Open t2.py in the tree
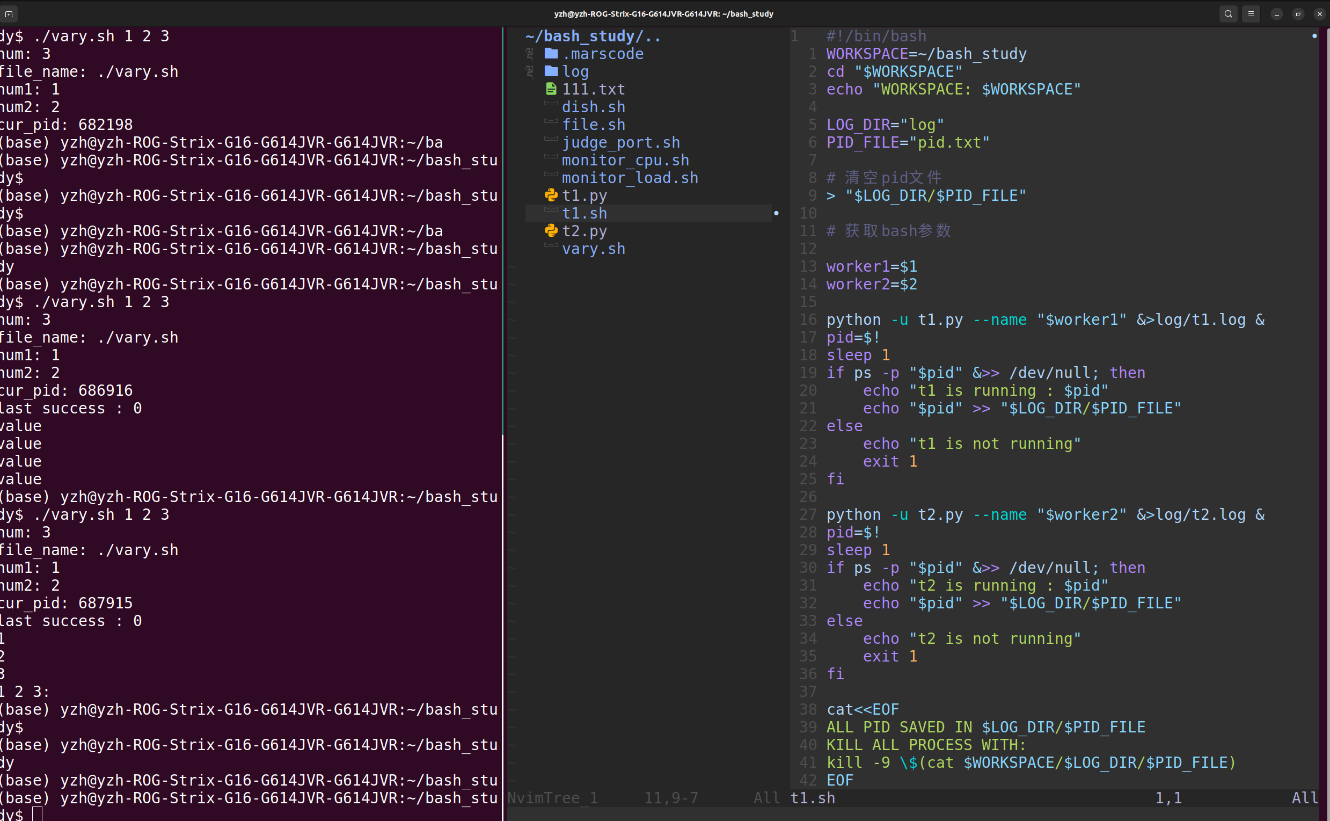This screenshot has height=821, width=1330. click(x=584, y=231)
